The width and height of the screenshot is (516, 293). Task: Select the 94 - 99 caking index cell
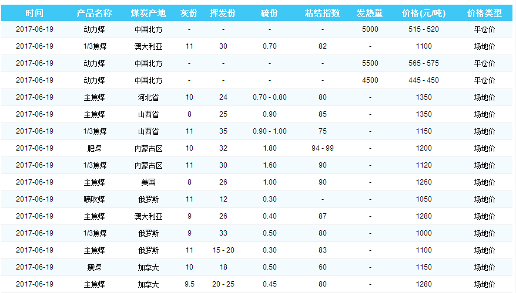(x=322, y=148)
